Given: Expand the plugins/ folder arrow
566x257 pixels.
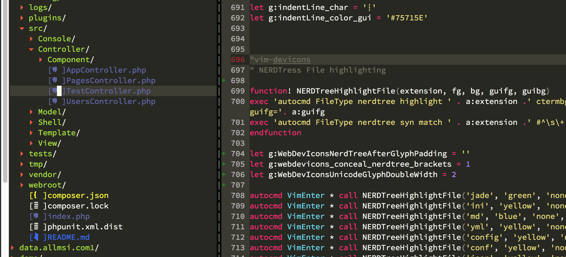Looking at the screenshot, I should [22, 18].
